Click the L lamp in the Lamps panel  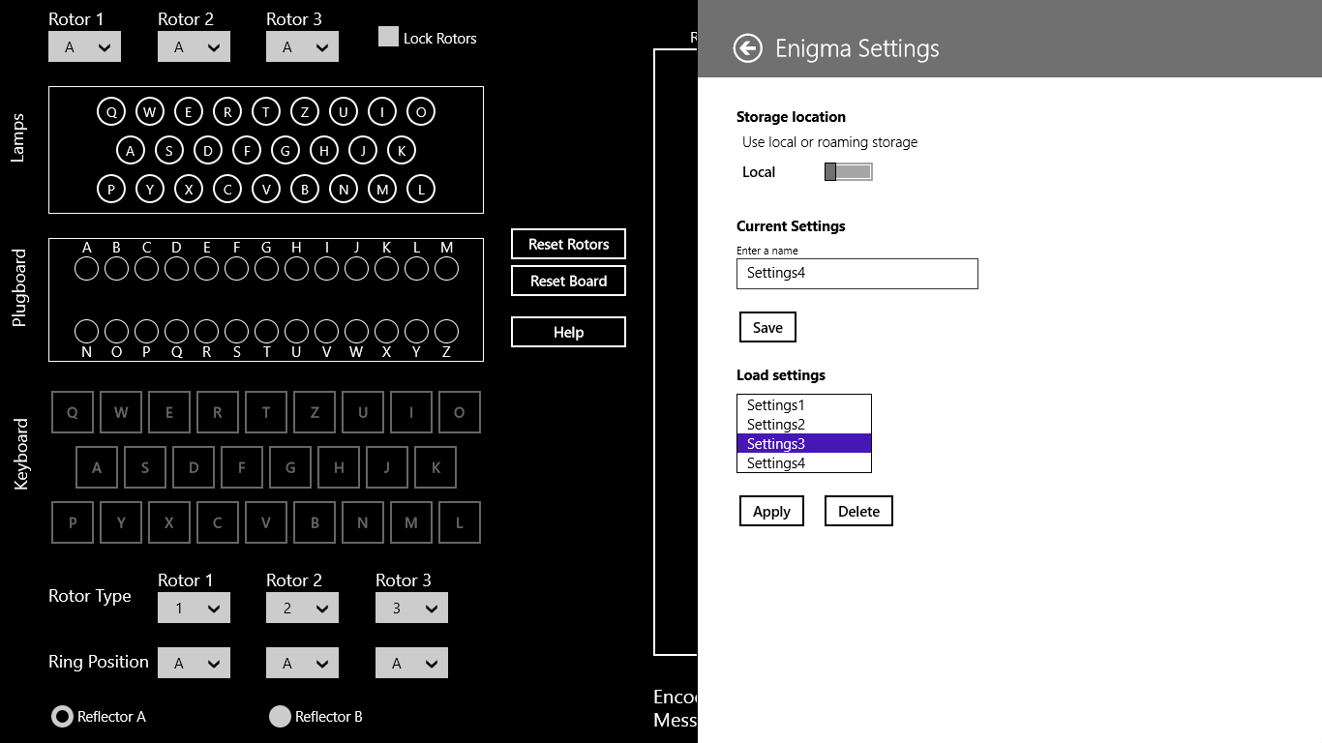(420, 188)
